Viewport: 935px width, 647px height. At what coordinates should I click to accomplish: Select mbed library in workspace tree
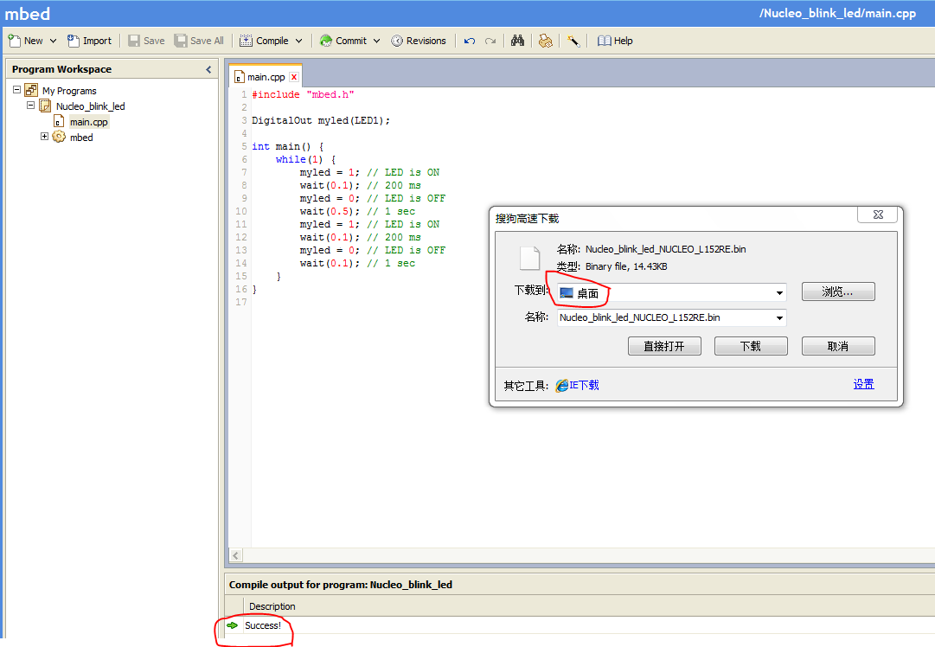[x=81, y=138]
